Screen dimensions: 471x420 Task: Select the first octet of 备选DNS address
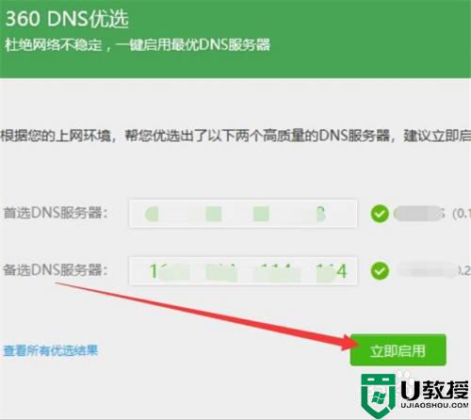(170, 271)
